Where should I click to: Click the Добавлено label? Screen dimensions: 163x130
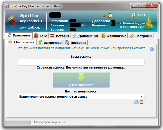click(x=101, y=21)
